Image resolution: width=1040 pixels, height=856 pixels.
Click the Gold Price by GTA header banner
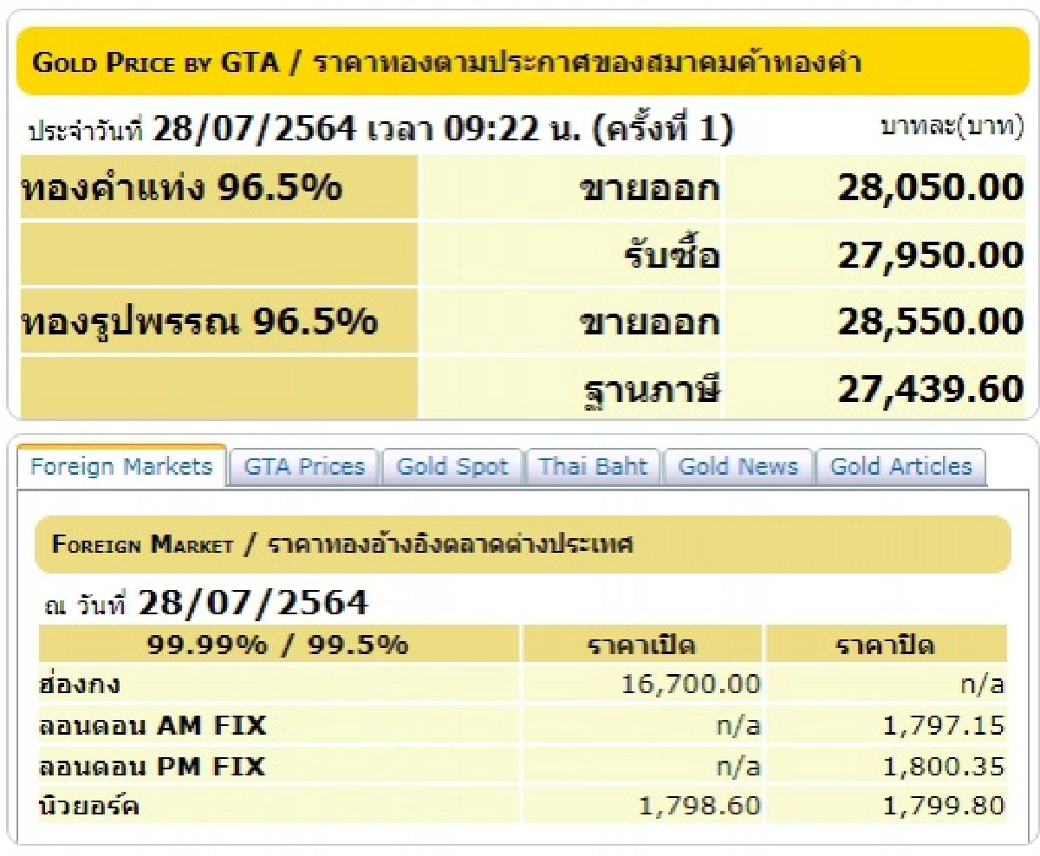[520, 62]
